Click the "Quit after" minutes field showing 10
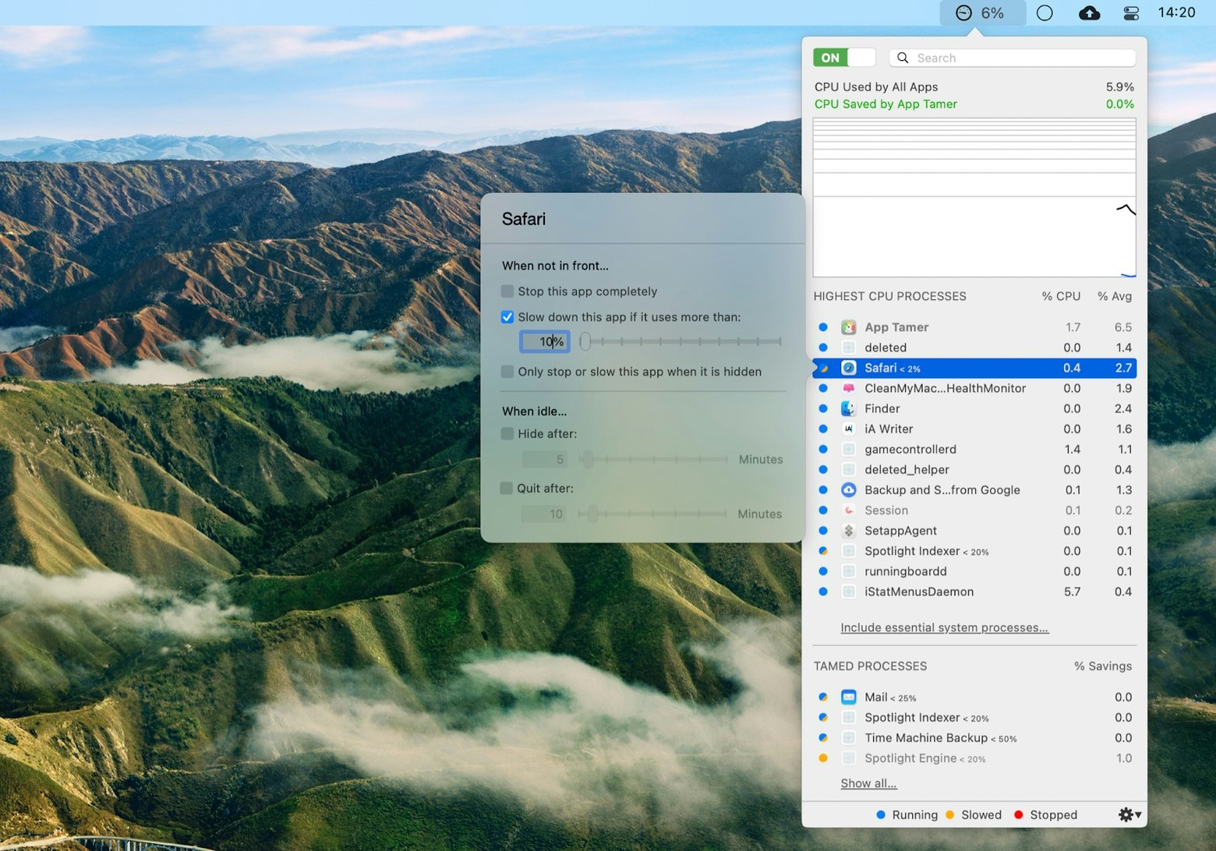The image size is (1216, 851). [545, 514]
